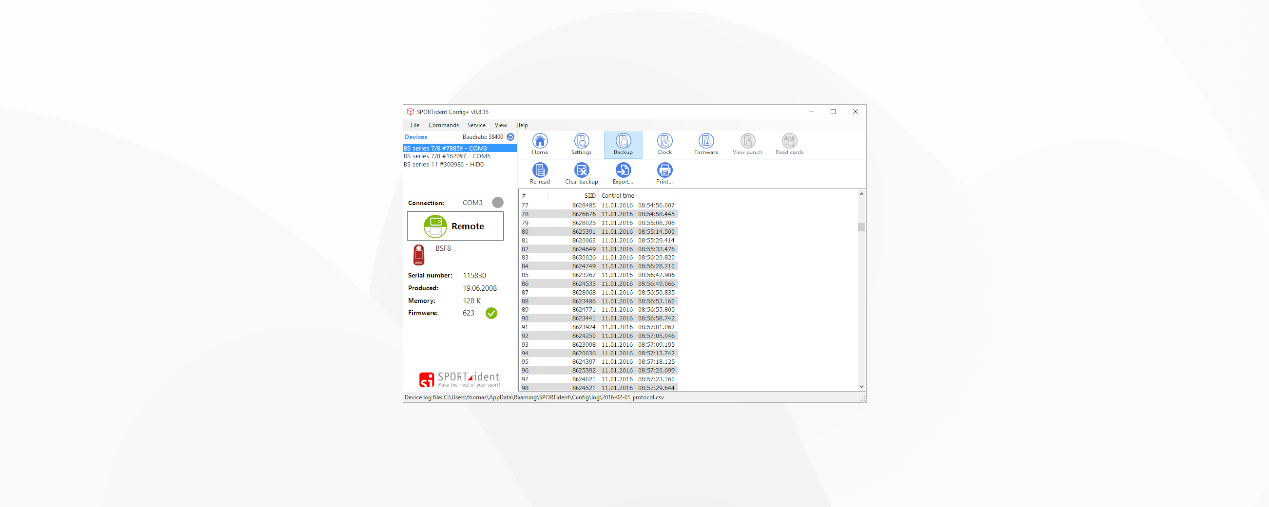Select row 88 with SIID 8623486
Screen dimensions: 1269x507
coord(598,301)
